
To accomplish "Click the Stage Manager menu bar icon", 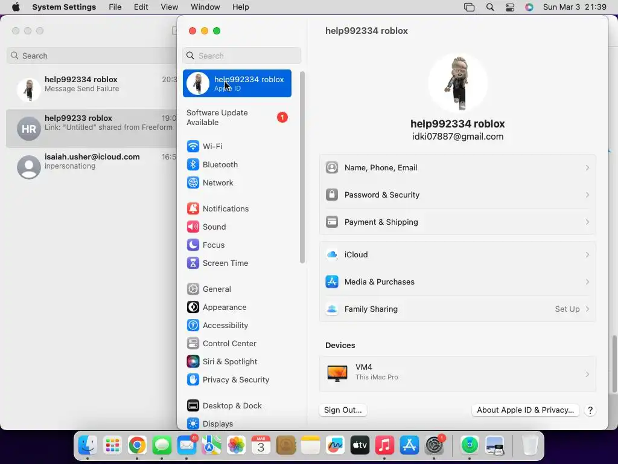I will [469, 7].
